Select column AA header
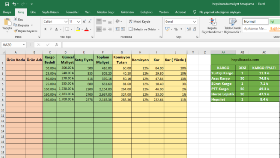280x158 pixels. (x=223, y=52)
